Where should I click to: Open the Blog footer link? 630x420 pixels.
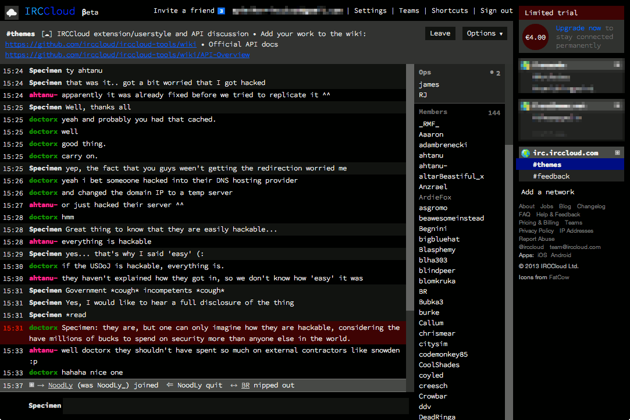(x=564, y=206)
